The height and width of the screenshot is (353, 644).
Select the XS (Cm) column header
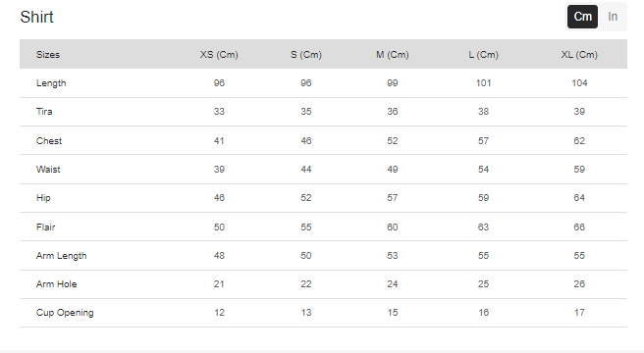219,55
